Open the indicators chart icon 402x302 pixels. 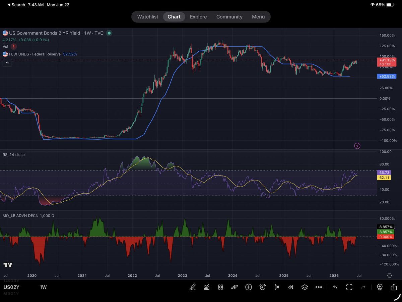(207, 287)
